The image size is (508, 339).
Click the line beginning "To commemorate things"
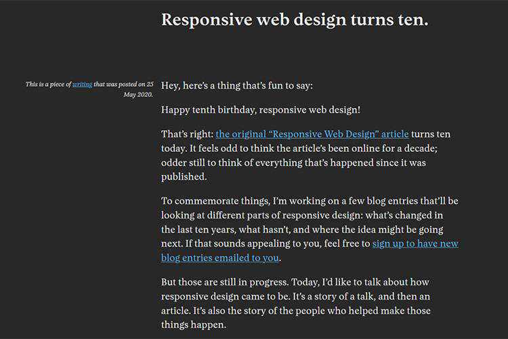pyautogui.click(x=310, y=201)
